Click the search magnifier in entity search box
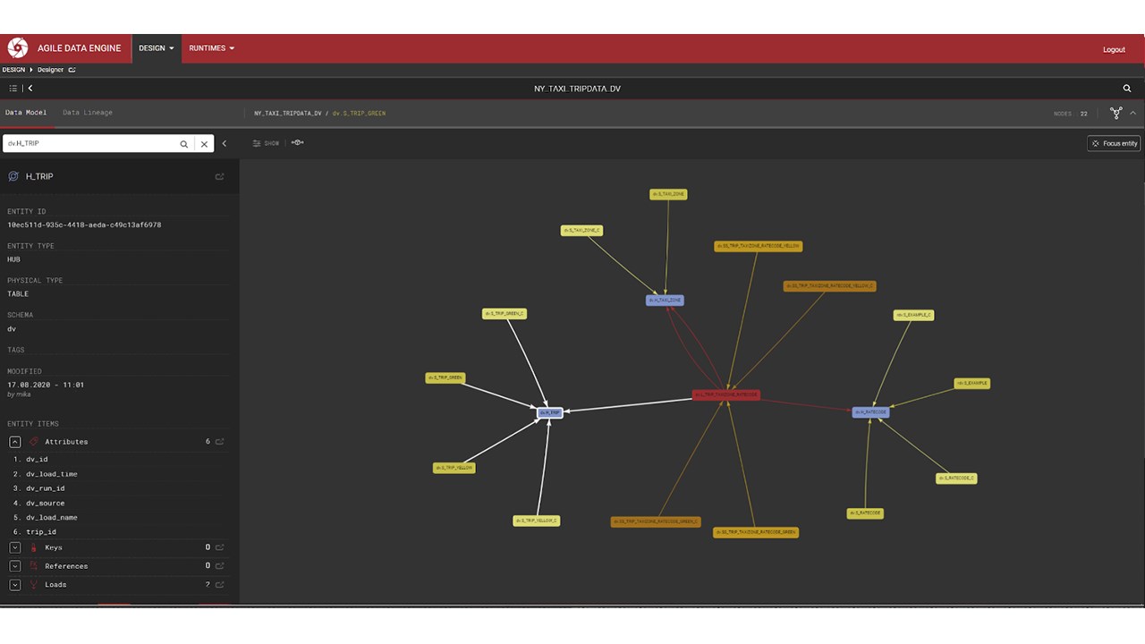 (183, 143)
